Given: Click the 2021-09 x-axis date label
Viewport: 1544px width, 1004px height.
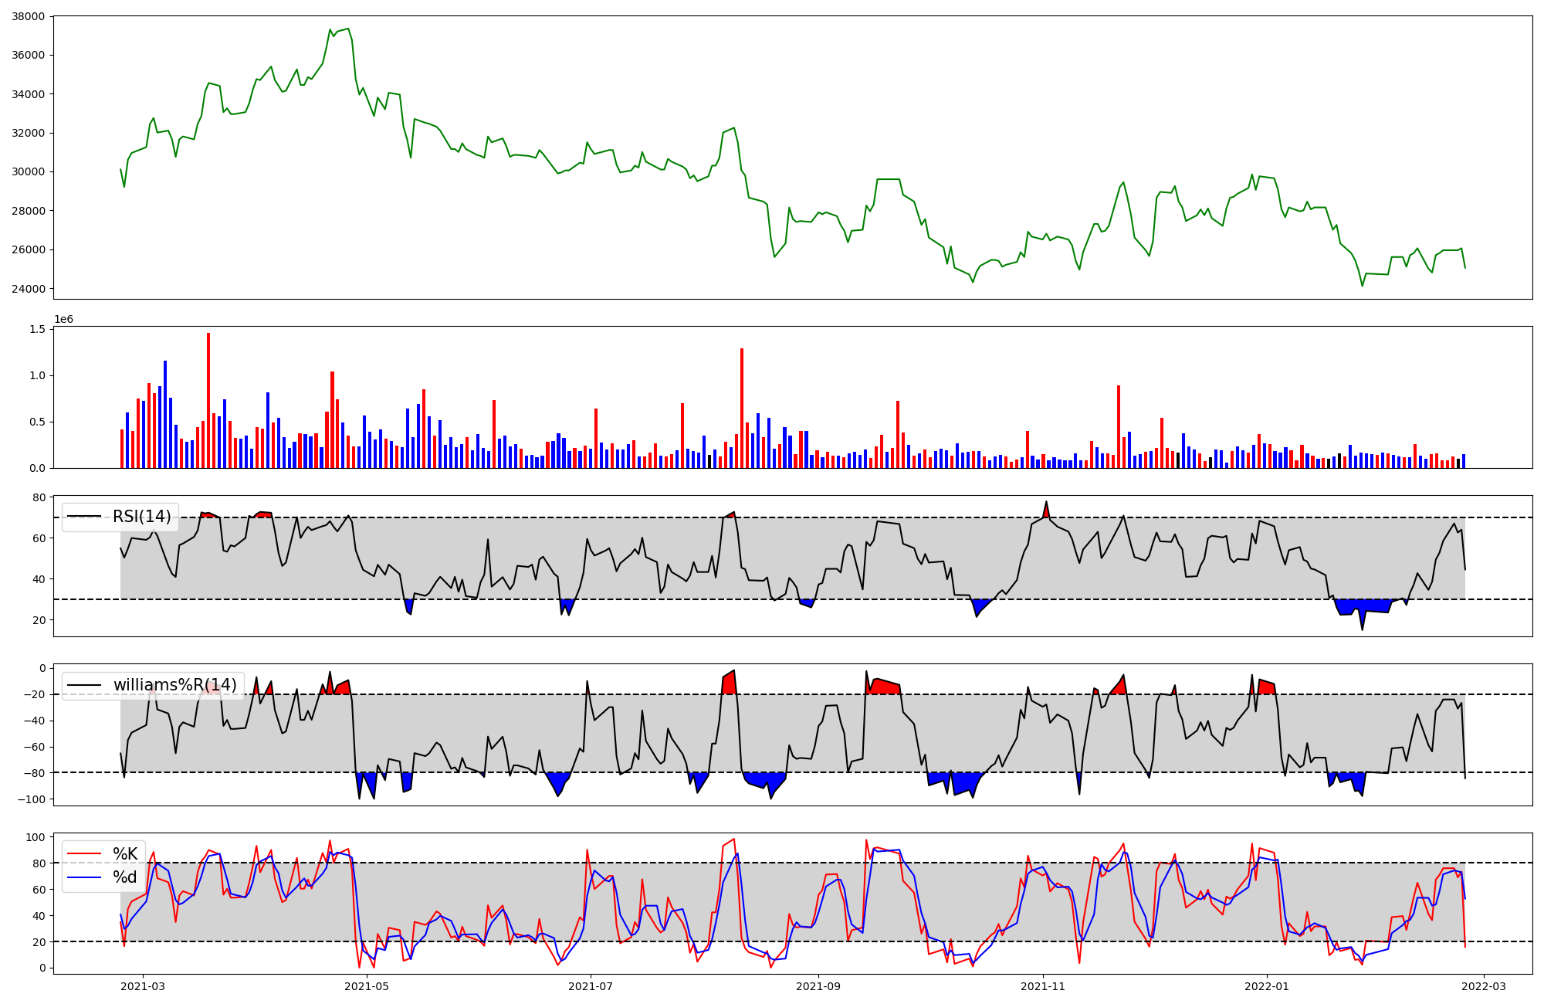Looking at the screenshot, I should click(818, 986).
